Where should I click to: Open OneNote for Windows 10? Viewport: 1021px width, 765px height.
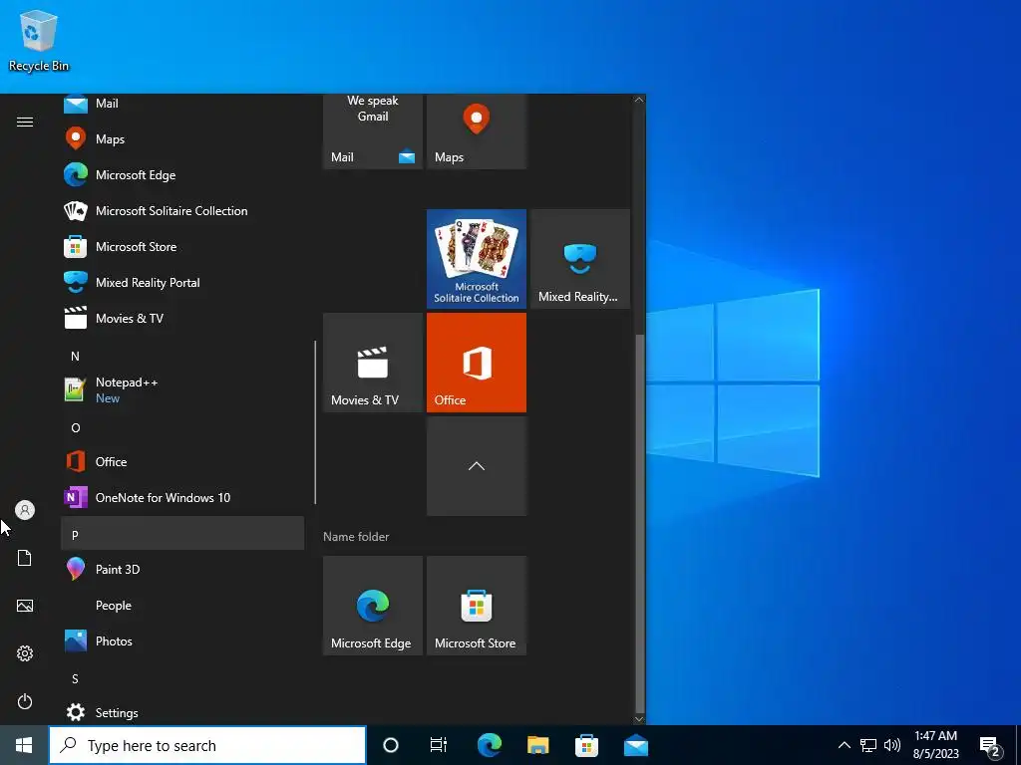182,498
